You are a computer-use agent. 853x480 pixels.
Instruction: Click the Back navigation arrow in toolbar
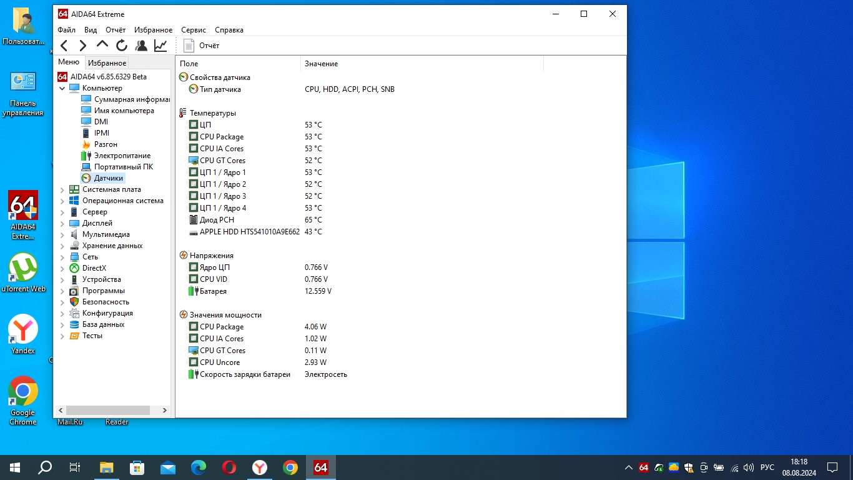(x=64, y=46)
